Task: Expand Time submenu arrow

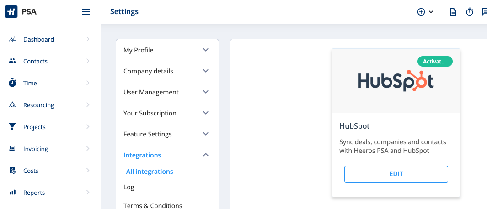Action: coord(88,83)
